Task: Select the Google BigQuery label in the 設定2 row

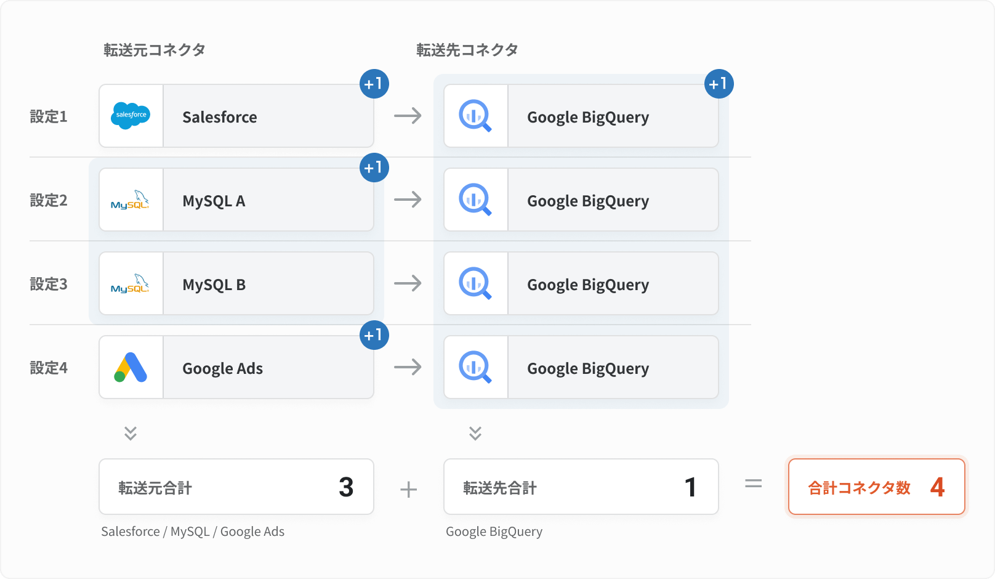Action: point(588,201)
